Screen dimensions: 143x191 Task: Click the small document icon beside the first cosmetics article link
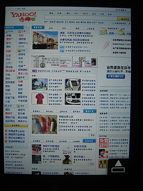(60, 126)
